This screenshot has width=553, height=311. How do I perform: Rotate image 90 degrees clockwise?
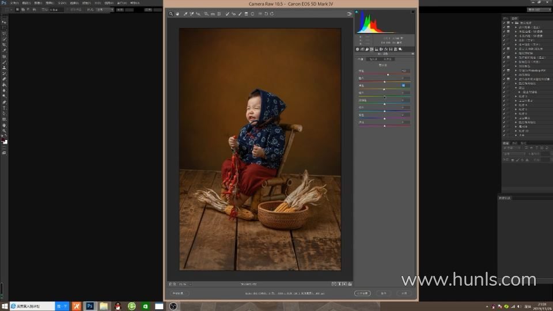click(272, 14)
